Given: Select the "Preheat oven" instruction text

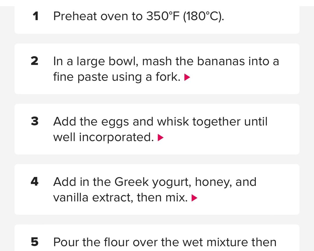Looking at the screenshot, I should pyautogui.click(x=98, y=16).
